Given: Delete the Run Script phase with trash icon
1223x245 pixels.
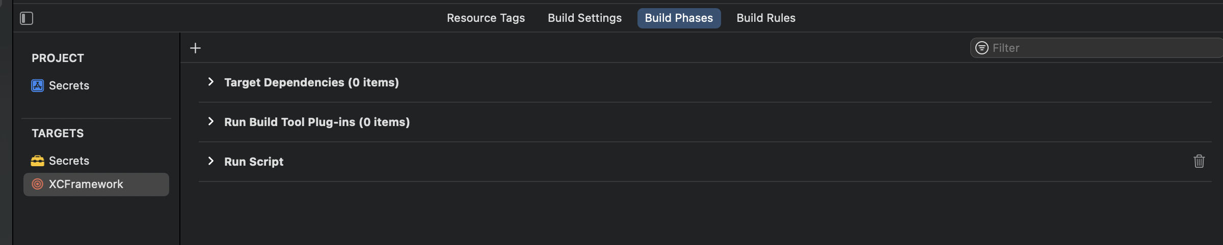Looking at the screenshot, I should tap(1199, 161).
